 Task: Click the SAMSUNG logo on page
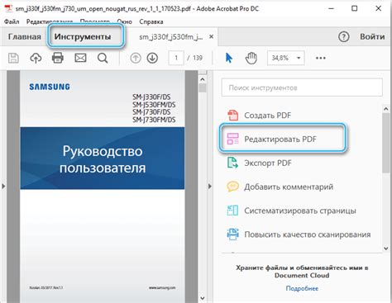point(50,87)
